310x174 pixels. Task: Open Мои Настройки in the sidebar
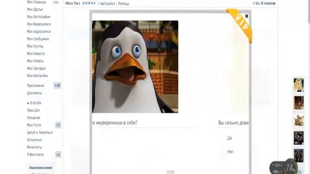click(37, 76)
